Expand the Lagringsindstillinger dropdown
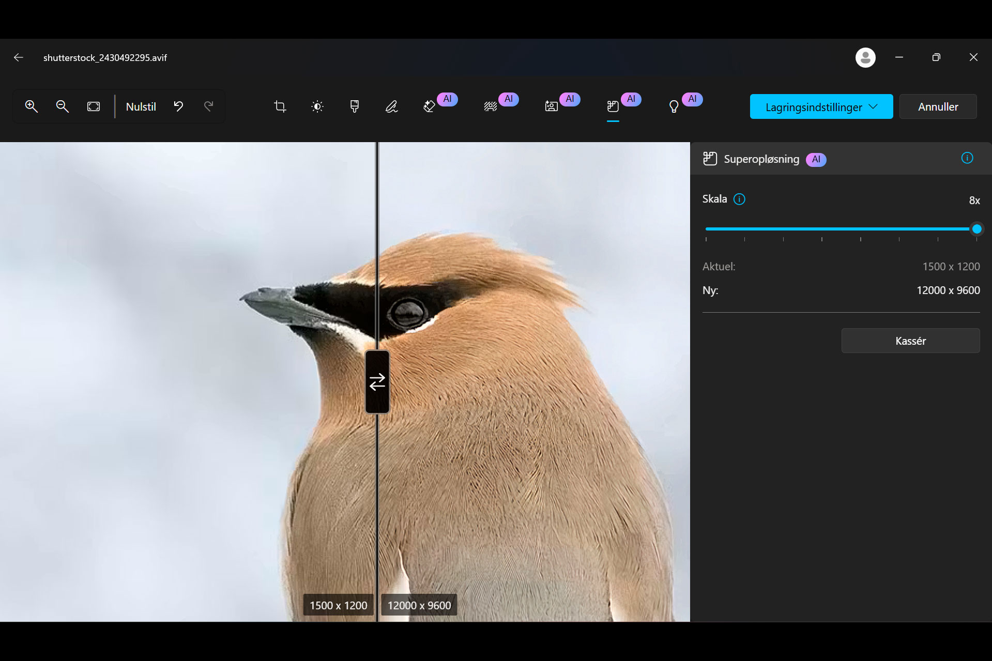 pyautogui.click(x=821, y=106)
